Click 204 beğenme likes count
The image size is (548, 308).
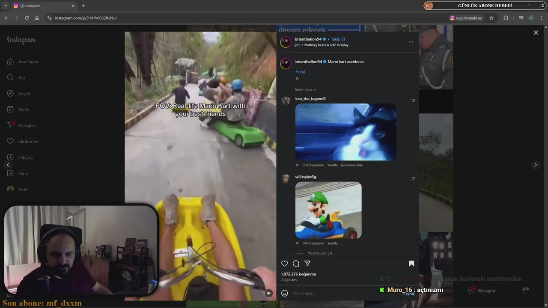[313, 165]
